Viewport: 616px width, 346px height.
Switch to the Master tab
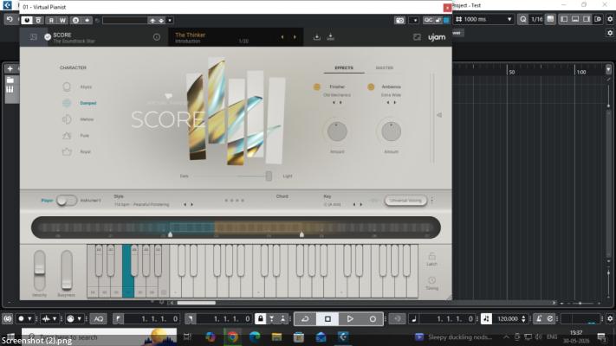[384, 67]
